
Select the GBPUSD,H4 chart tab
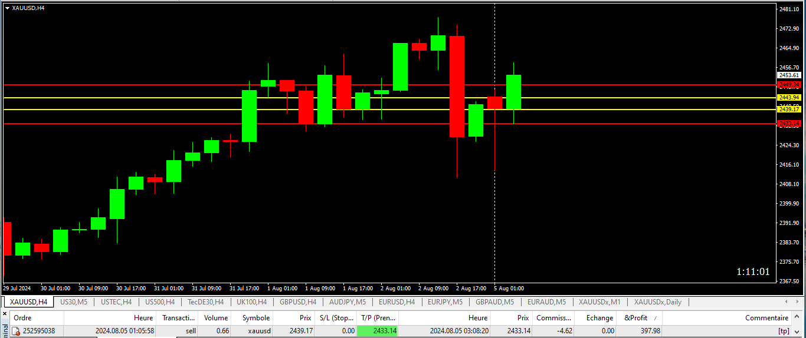click(x=298, y=302)
